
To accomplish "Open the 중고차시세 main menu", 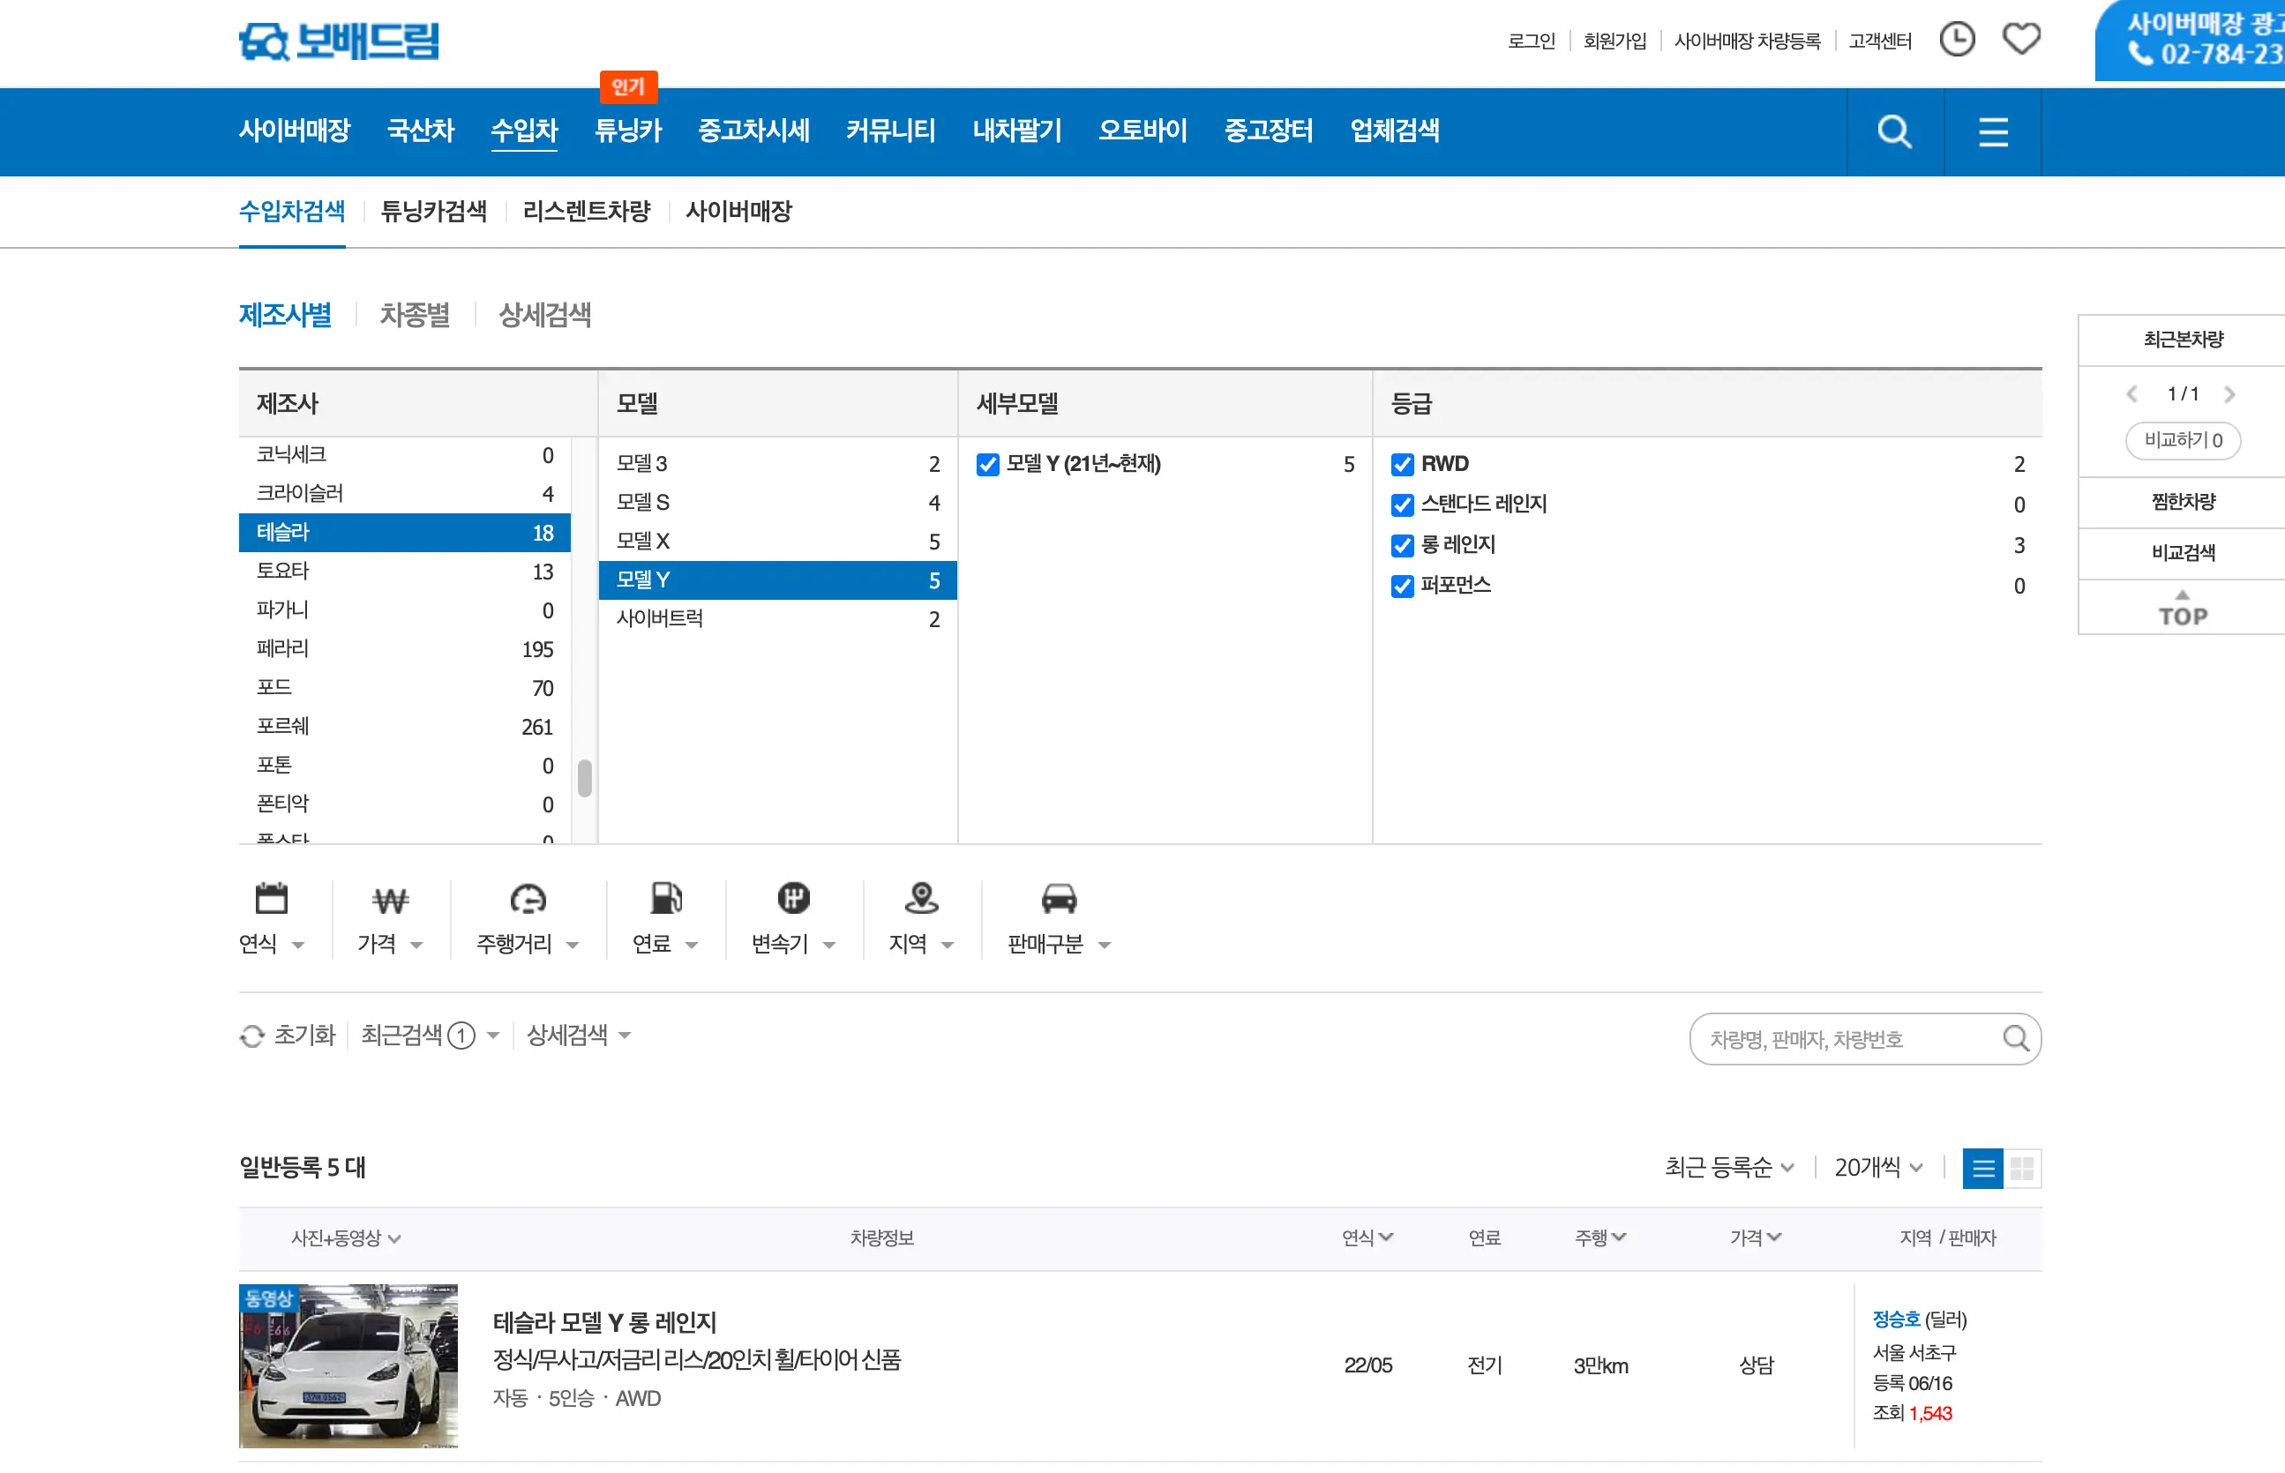I will (x=753, y=130).
